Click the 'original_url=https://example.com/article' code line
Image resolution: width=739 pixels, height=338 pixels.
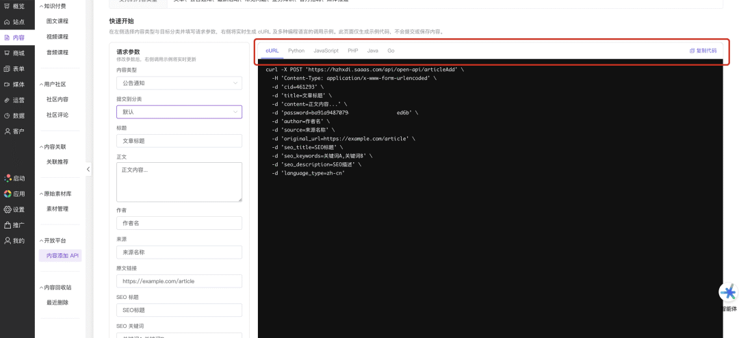pyautogui.click(x=343, y=139)
